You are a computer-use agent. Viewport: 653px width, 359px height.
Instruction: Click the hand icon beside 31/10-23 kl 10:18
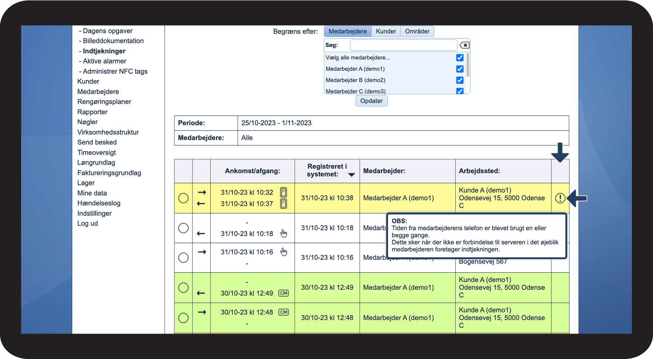(x=283, y=233)
